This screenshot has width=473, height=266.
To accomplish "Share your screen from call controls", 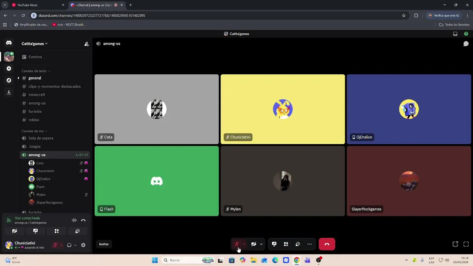I will (274, 244).
